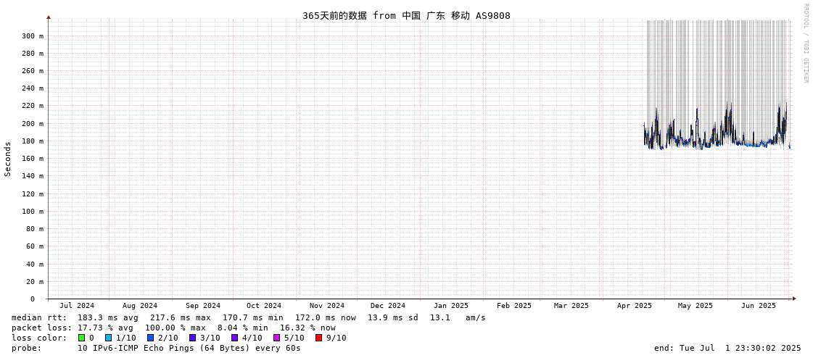Click the 3/10 loss color swatch
Viewport: 813px width, 358px height.
192,338
